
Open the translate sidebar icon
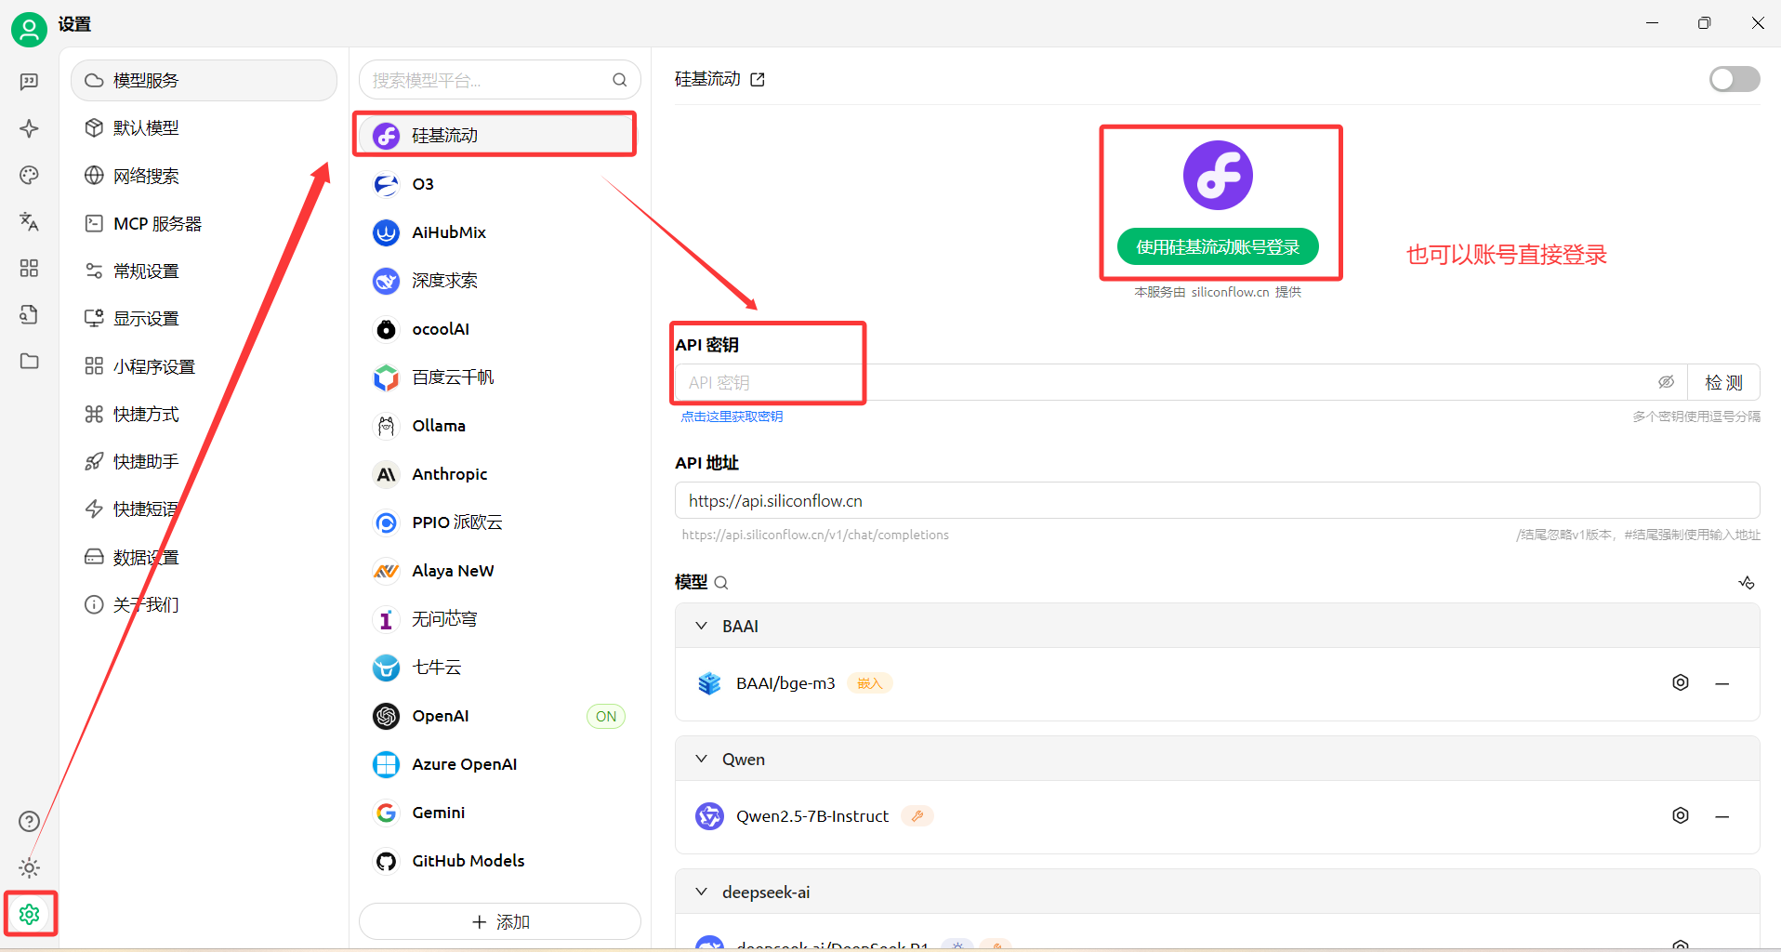(x=29, y=221)
